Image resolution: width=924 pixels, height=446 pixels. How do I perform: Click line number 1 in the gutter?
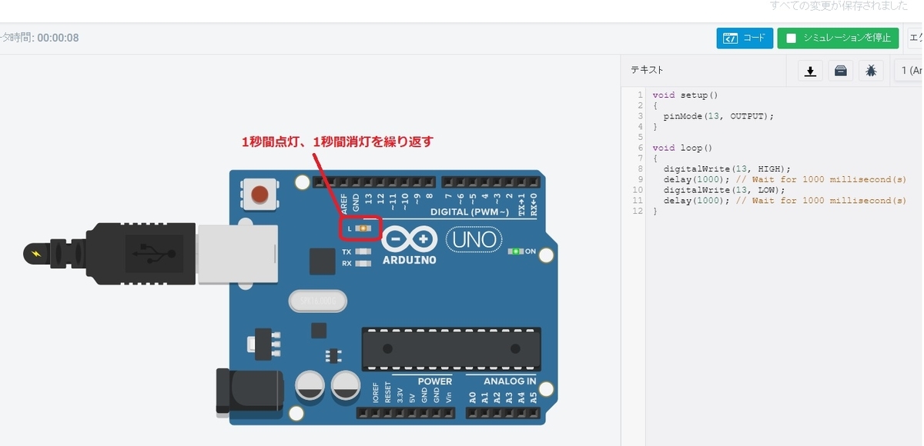640,95
